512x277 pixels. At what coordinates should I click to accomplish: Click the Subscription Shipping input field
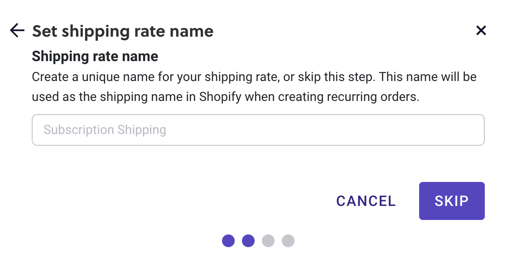point(258,130)
